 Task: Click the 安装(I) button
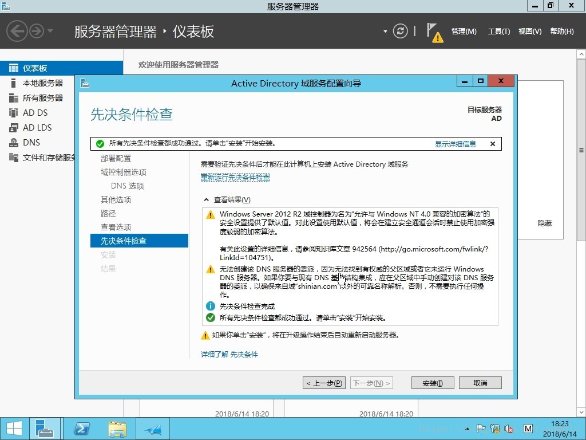pyautogui.click(x=433, y=383)
